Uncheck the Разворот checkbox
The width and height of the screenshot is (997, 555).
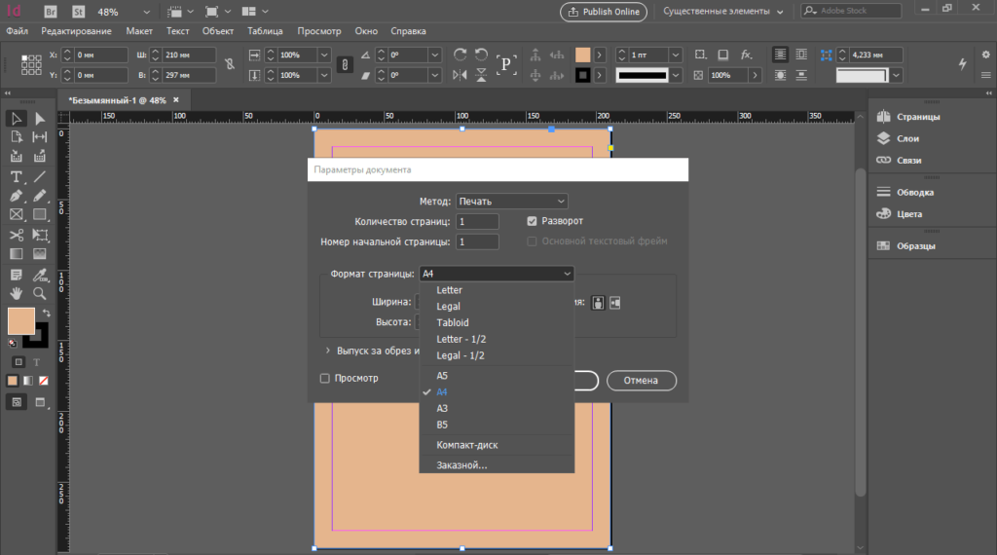pos(533,221)
